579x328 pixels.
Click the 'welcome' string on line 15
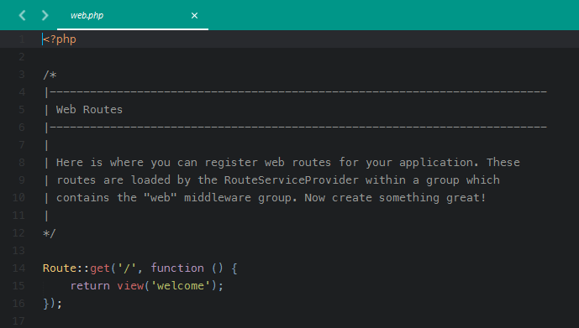coord(181,285)
